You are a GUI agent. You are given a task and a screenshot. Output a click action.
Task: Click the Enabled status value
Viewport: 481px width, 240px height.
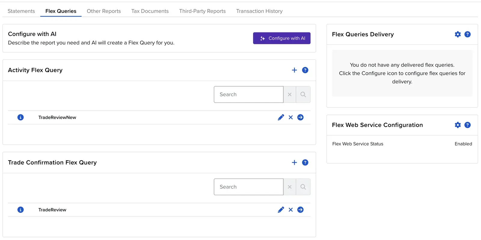463,144
